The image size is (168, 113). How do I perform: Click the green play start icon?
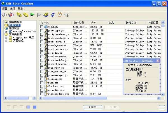32,15
